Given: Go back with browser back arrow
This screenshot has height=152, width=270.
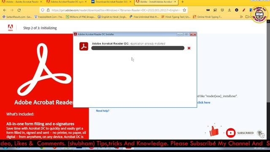Looking at the screenshot, I should pyautogui.click(x=5, y=10).
